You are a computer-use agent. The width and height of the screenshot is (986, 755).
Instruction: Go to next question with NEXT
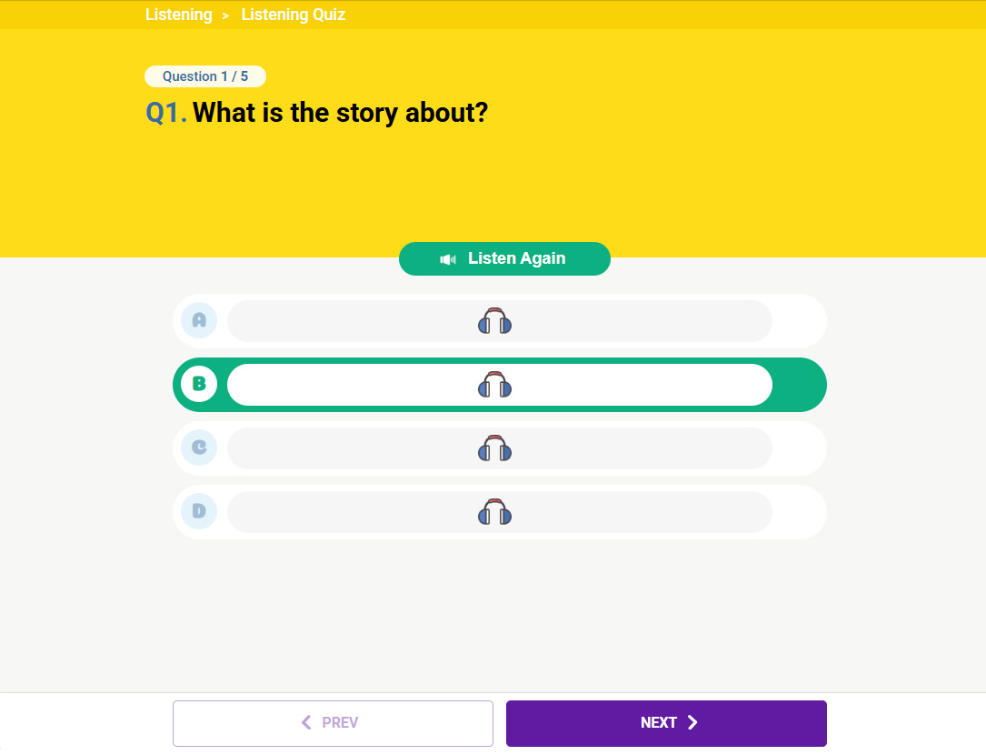tap(665, 723)
